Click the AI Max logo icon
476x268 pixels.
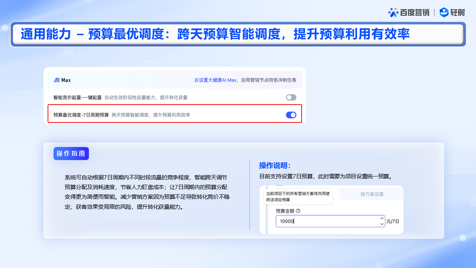click(57, 80)
